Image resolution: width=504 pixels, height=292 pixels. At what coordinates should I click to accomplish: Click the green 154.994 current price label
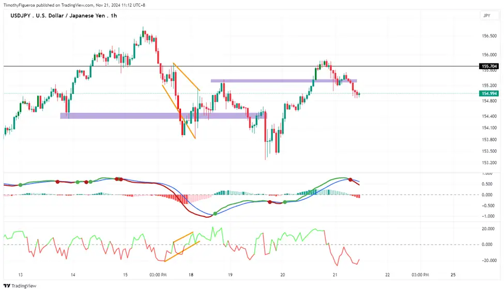[x=489, y=93]
